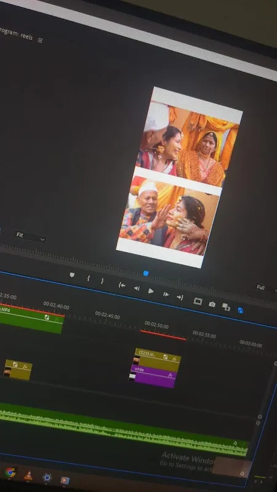Go to In point in Program monitor

(x=121, y=285)
